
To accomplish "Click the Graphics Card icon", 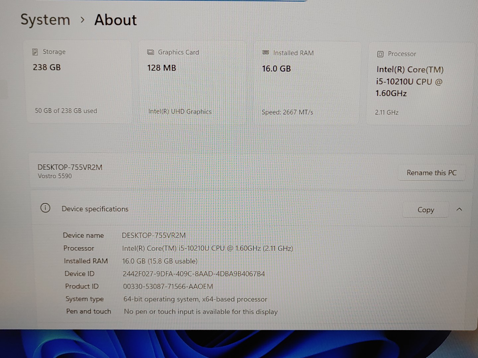I will [x=151, y=52].
